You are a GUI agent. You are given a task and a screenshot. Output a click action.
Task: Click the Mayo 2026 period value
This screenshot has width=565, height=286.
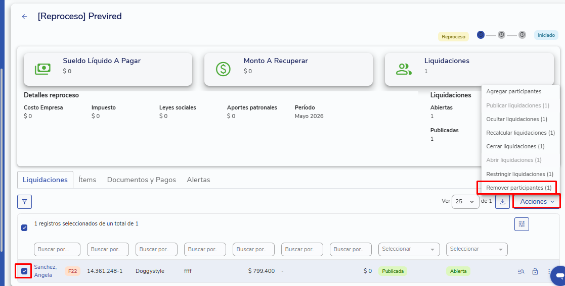(309, 116)
